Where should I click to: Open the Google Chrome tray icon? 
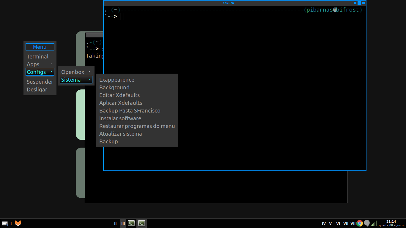point(360,223)
